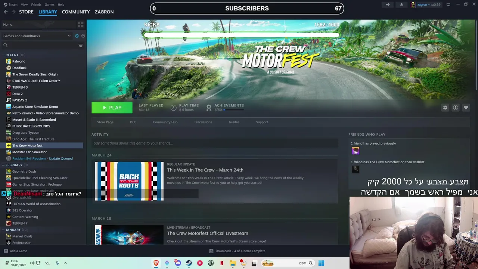
Task: Open the Back to the Roots thumbnail
Action: (x=129, y=181)
